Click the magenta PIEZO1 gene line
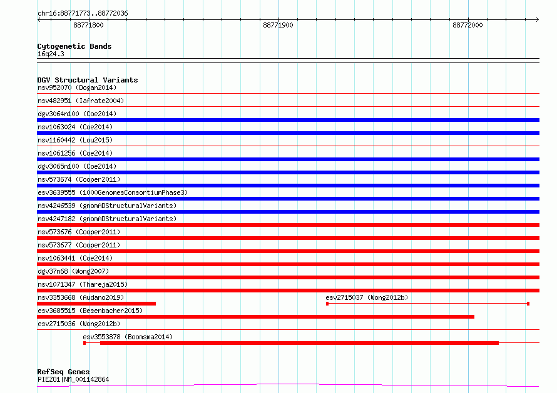The width and height of the screenshot is (557, 393). coord(288,386)
